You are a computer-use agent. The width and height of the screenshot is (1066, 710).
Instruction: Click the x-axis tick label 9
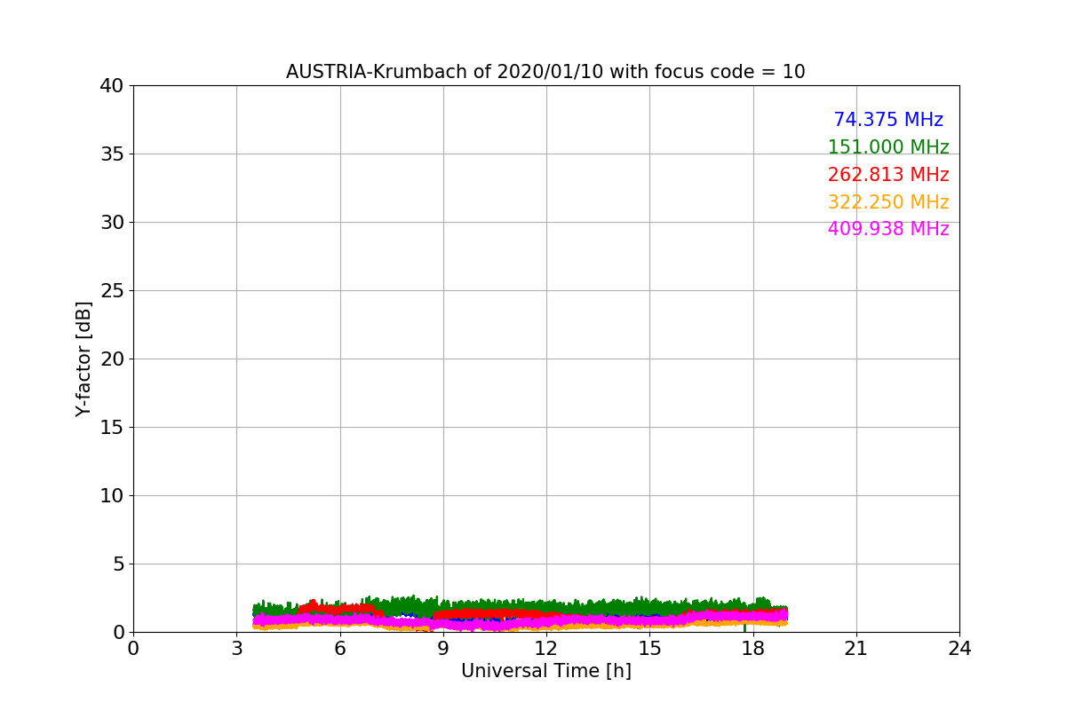443,649
